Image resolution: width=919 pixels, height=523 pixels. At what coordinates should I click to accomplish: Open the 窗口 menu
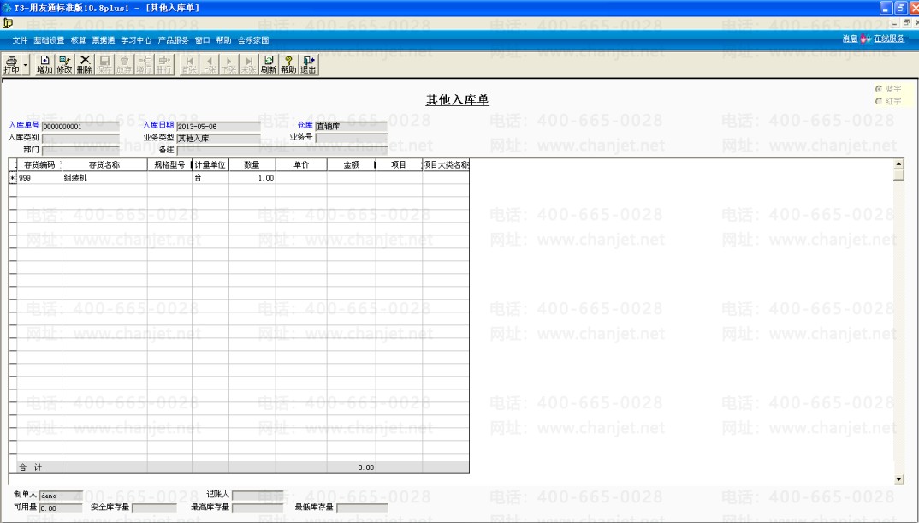[202, 40]
